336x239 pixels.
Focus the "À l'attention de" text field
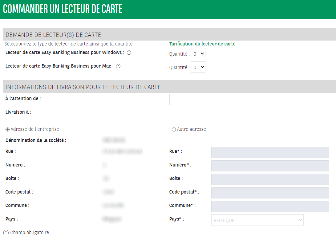pos(228,100)
